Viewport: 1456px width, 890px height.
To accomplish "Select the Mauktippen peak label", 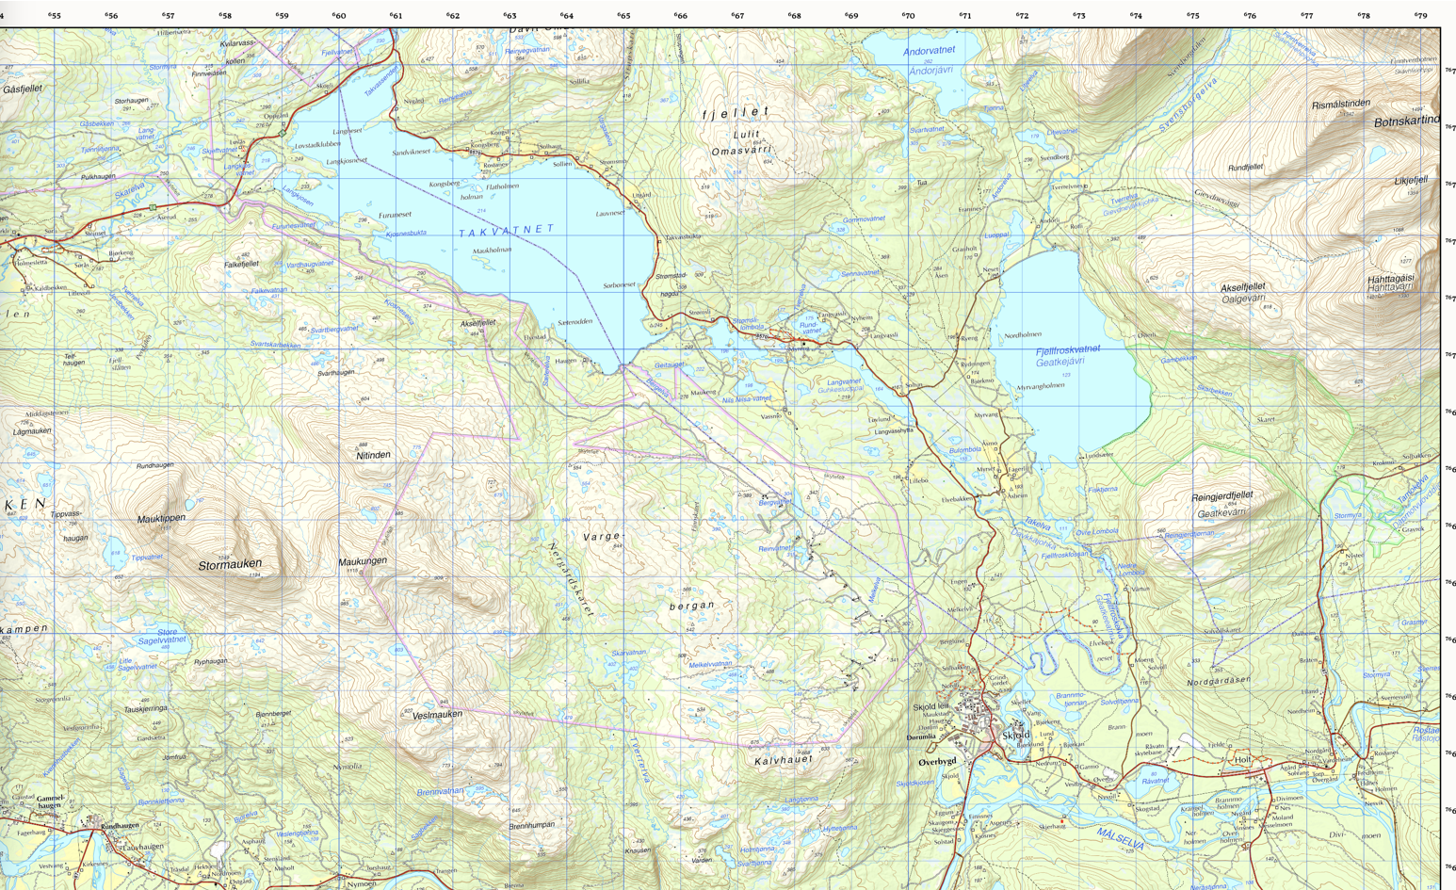I will [161, 519].
